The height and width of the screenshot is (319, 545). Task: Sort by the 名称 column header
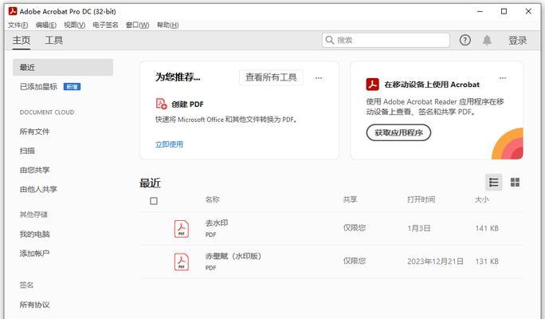(212, 199)
